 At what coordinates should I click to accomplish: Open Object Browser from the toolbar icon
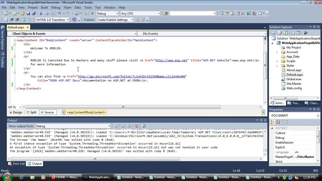[x=238, y=13]
